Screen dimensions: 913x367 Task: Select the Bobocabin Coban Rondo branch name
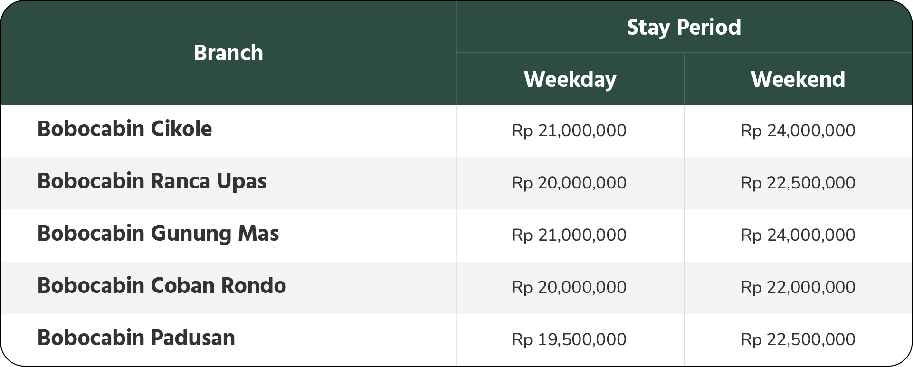(162, 285)
